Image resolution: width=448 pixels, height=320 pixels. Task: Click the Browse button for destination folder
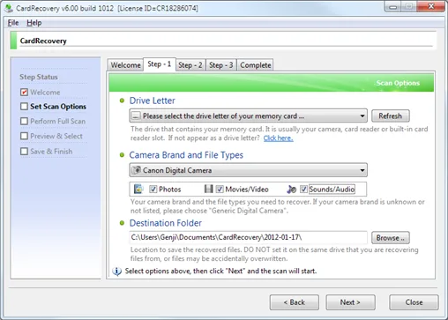(x=390, y=238)
